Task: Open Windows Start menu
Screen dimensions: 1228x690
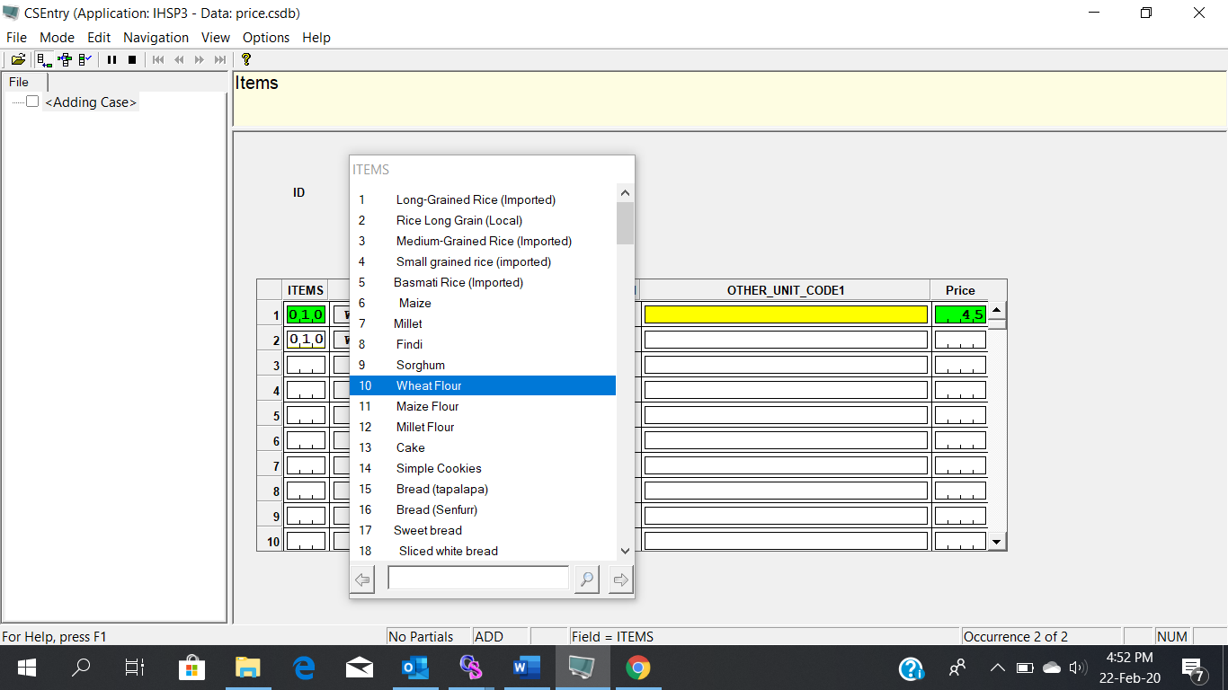Action: (27, 668)
